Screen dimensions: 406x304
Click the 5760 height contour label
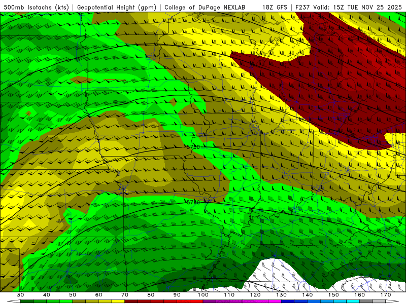[193, 202]
